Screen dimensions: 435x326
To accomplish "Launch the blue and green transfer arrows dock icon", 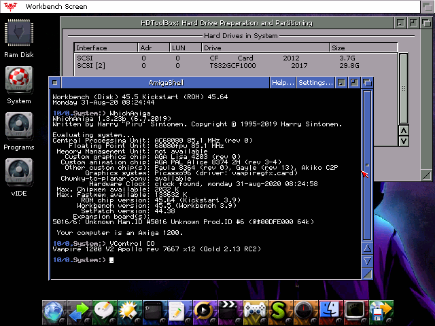I will tap(80, 312).
